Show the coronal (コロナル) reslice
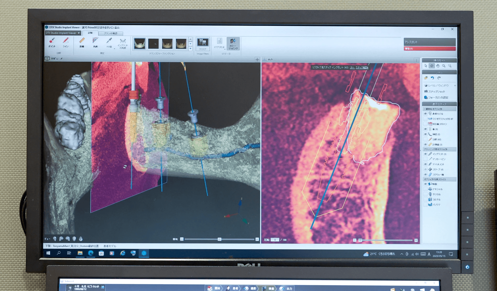 (x=425, y=200)
